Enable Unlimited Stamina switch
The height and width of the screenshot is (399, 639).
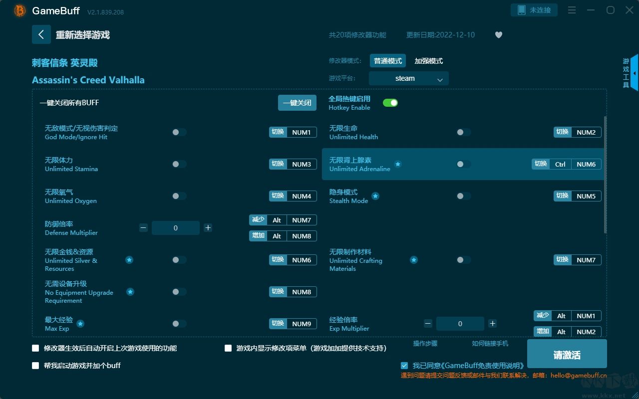pos(179,164)
